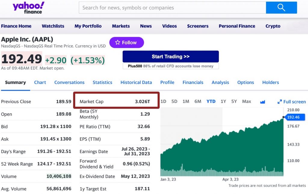Click the Avg. Volume value 56,861,696

click(59, 189)
